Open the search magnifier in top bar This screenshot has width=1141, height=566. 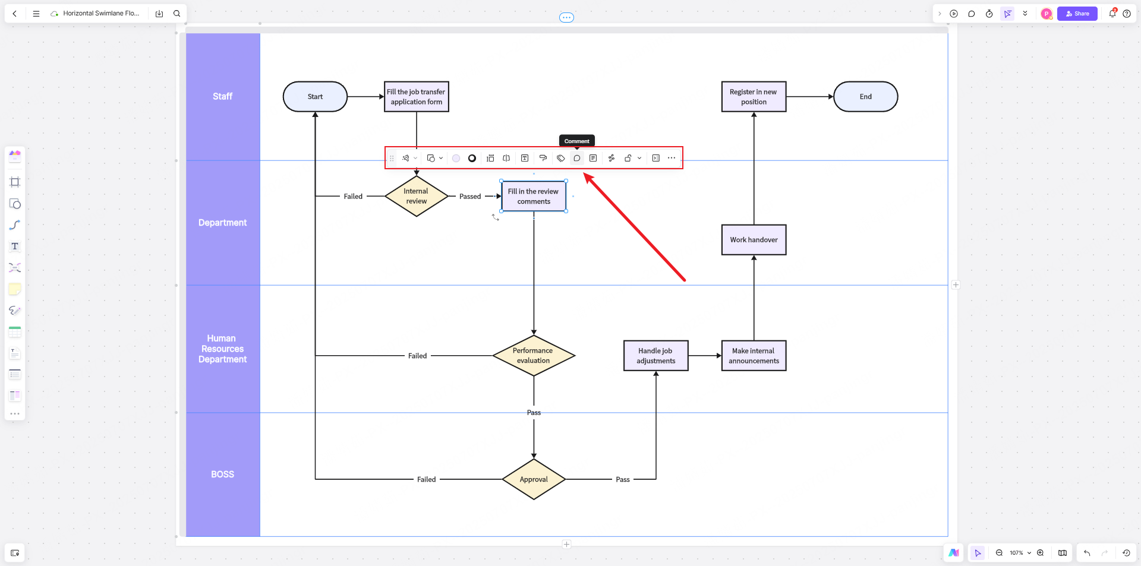coord(177,13)
